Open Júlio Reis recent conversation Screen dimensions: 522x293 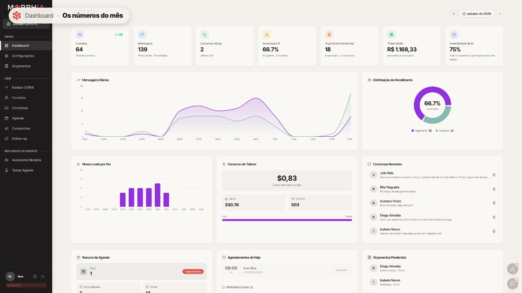(432, 175)
